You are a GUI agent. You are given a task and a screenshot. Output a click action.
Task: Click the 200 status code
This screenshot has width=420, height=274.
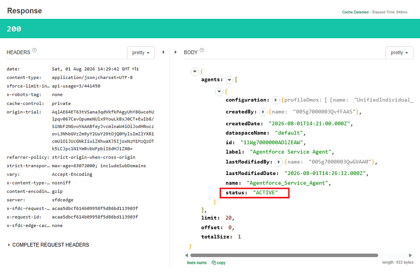pyautogui.click(x=14, y=29)
